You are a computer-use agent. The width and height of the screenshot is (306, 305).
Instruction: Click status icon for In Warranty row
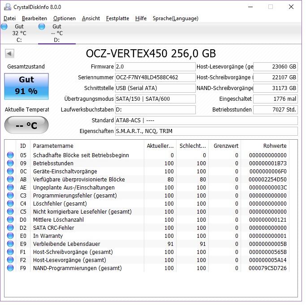tap(10, 236)
